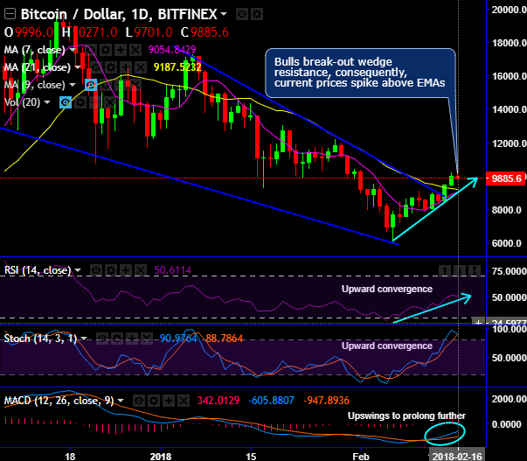Click the 12000.0 level on the price scale

(x=509, y=143)
